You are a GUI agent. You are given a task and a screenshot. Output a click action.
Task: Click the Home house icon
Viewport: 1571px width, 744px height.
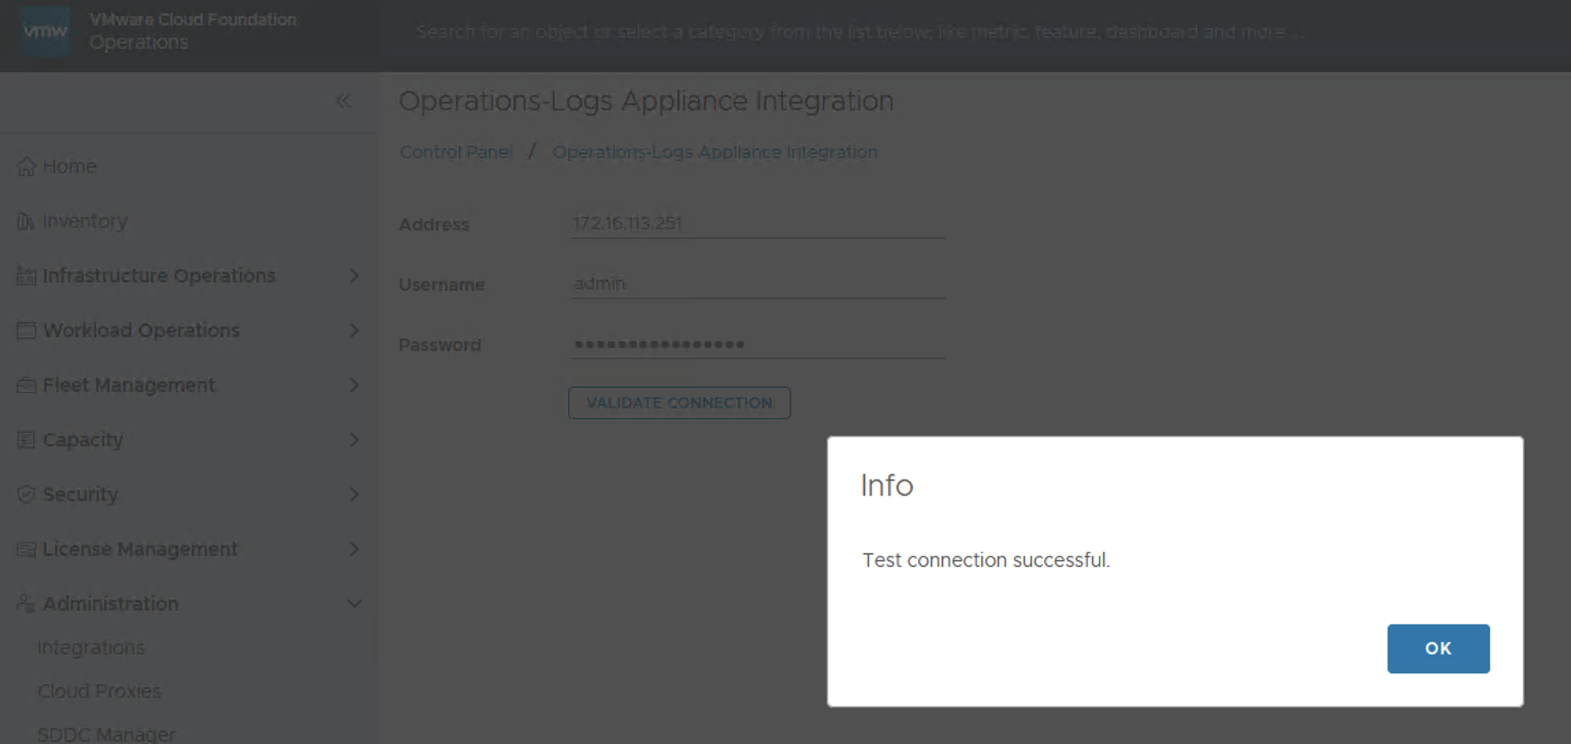pyautogui.click(x=26, y=166)
